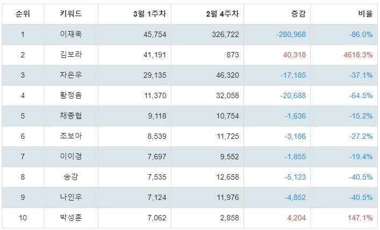The image size is (380, 230).
Task: Click the 증감 column header
Action: coord(299,13)
